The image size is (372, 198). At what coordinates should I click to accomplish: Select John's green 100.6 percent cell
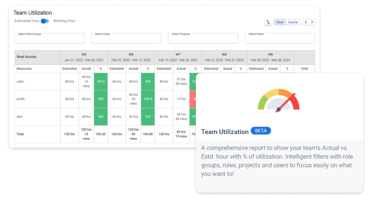pos(101,82)
